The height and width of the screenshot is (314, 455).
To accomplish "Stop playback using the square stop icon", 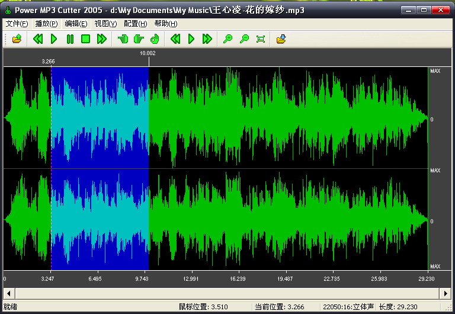I will [85, 39].
